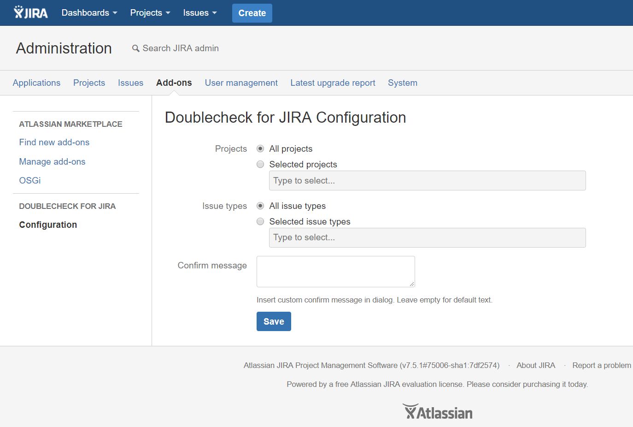The width and height of the screenshot is (633, 427).
Task: Open Manage add-ons sidebar link
Action: pyautogui.click(x=52, y=162)
